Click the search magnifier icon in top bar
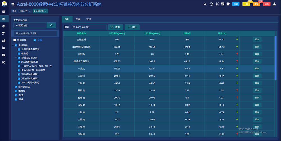The height and width of the screenshot is (141, 281). point(205,4)
